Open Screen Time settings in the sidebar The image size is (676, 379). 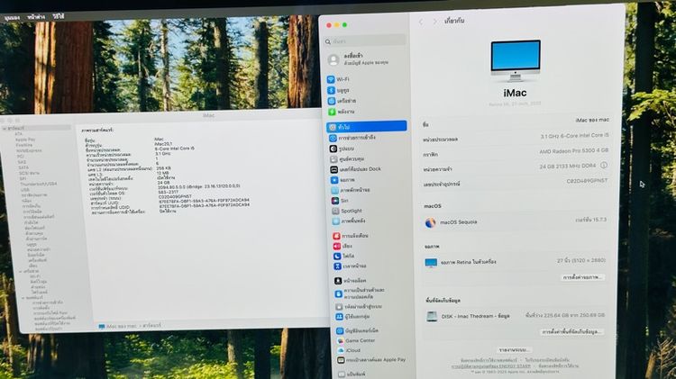[350, 266]
